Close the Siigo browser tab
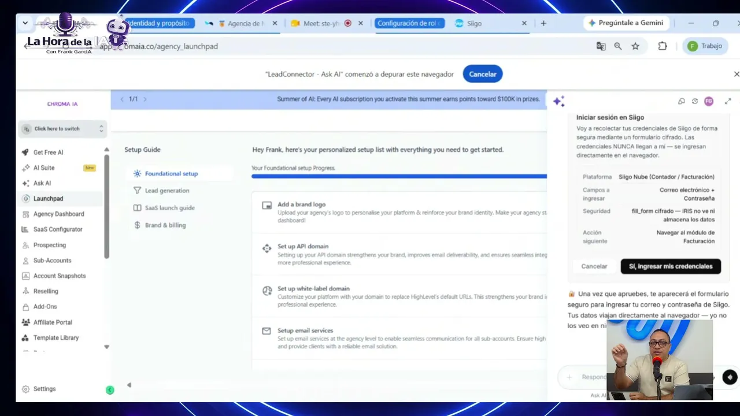 524,24
